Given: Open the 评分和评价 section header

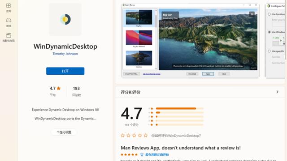Looking at the screenshot, I should click(130, 92).
